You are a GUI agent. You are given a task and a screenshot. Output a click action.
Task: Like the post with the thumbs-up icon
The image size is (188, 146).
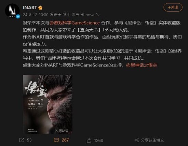[x=89, y=140]
